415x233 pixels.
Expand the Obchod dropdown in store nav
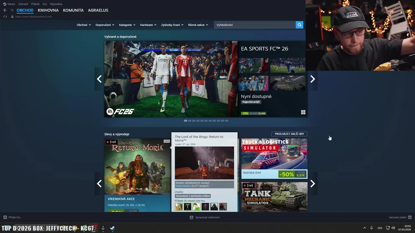pos(84,25)
